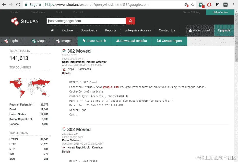This screenshot has width=238, height=162.
Task: Click Nepal International Internet Gateway organization
Action: (x=84, y=62)
